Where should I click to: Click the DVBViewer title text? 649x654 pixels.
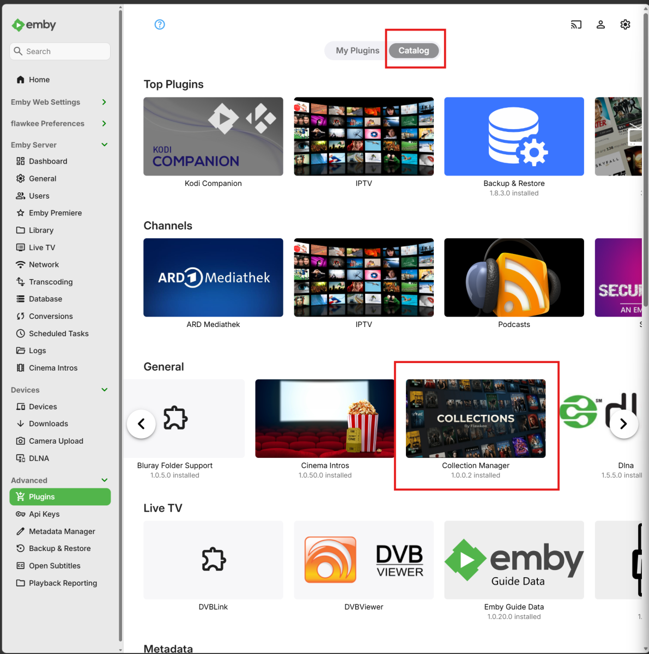(x=363, y=607)
